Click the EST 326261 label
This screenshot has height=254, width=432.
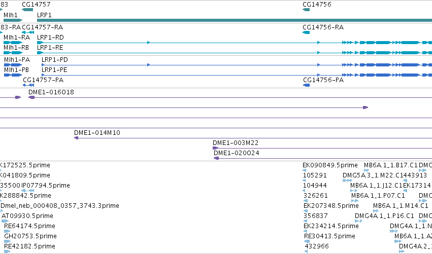(x=316, y=196)
